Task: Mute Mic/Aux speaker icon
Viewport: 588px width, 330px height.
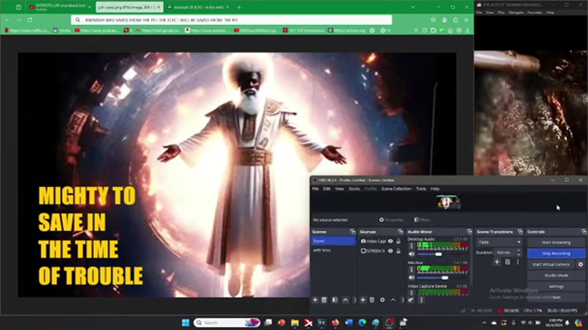Action: (412, 277)
